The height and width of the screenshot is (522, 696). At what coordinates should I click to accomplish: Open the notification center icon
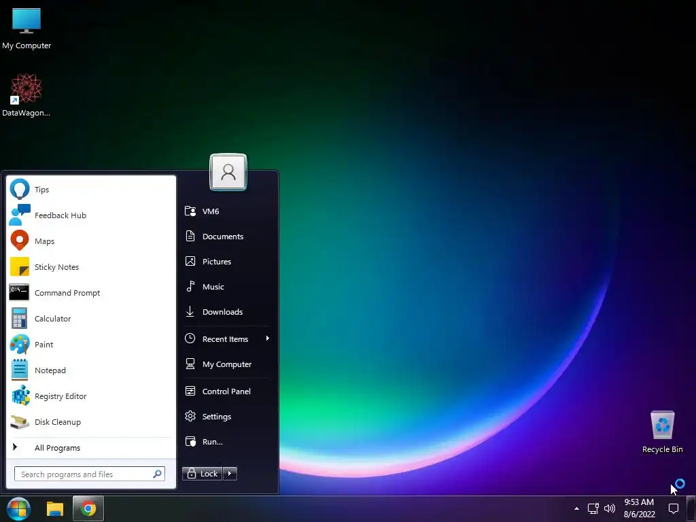(x=674, y=508)
